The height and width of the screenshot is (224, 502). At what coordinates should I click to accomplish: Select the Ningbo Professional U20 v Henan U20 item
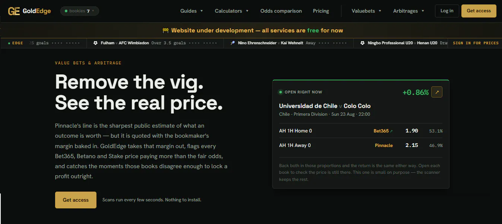point(401,43)
